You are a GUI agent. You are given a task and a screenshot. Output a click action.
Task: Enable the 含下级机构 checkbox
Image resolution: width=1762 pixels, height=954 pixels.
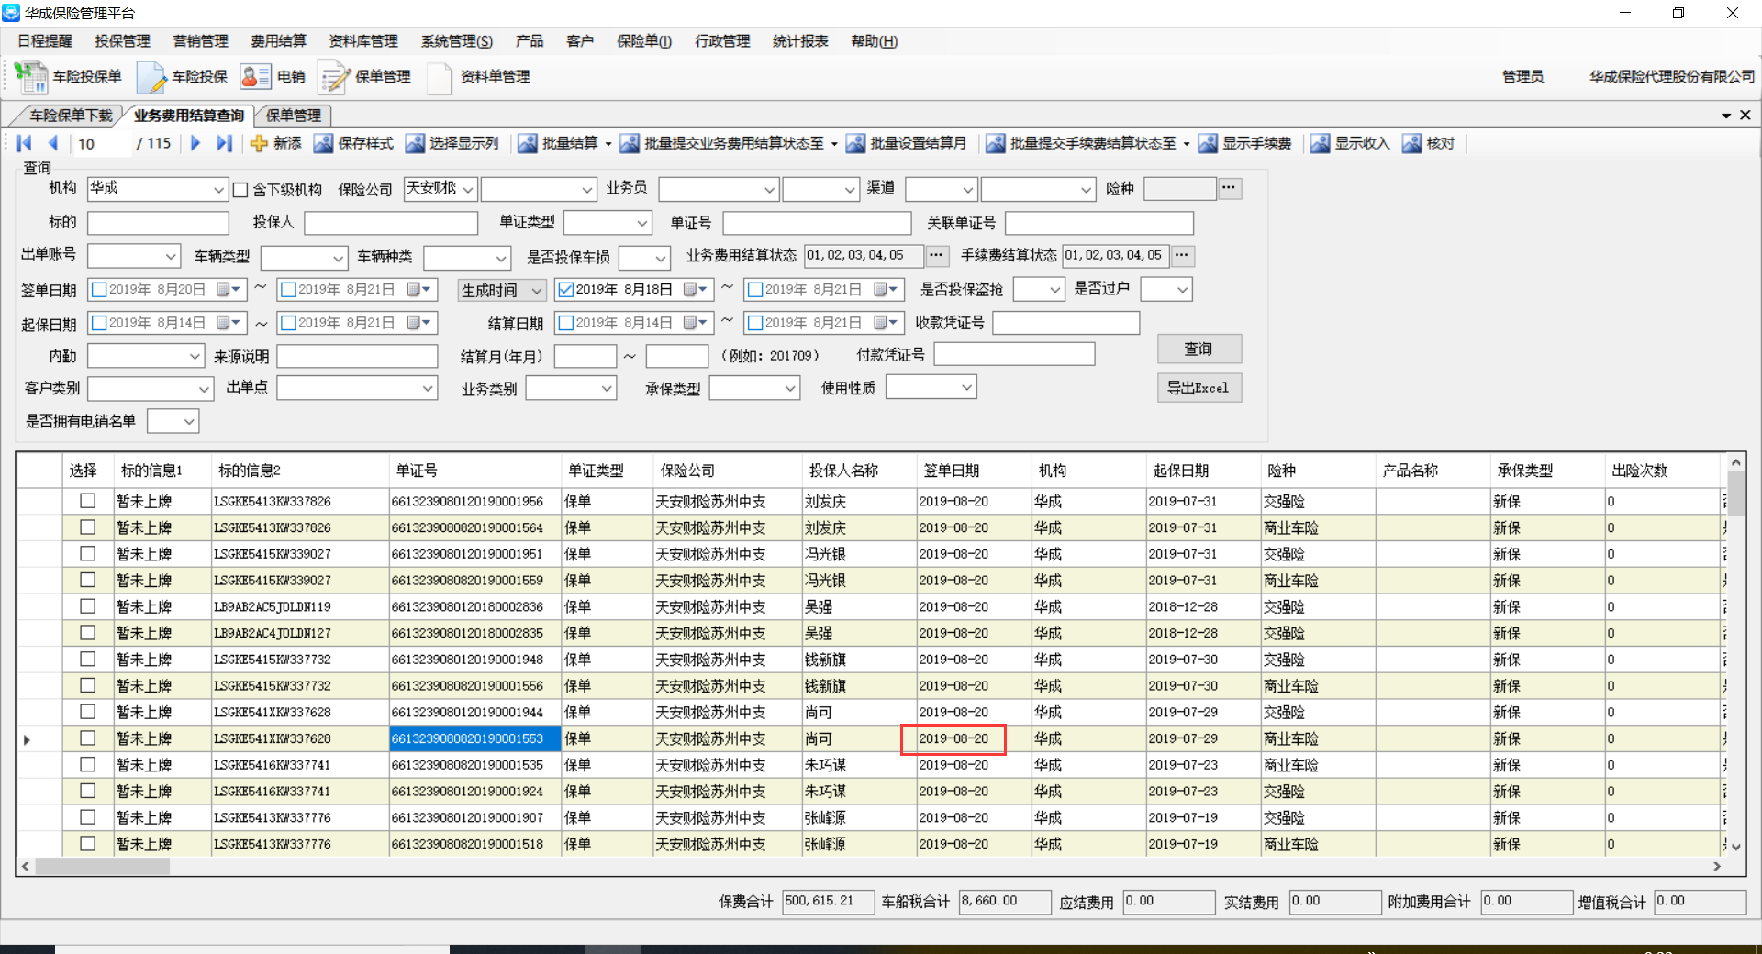tap(240, 190)
